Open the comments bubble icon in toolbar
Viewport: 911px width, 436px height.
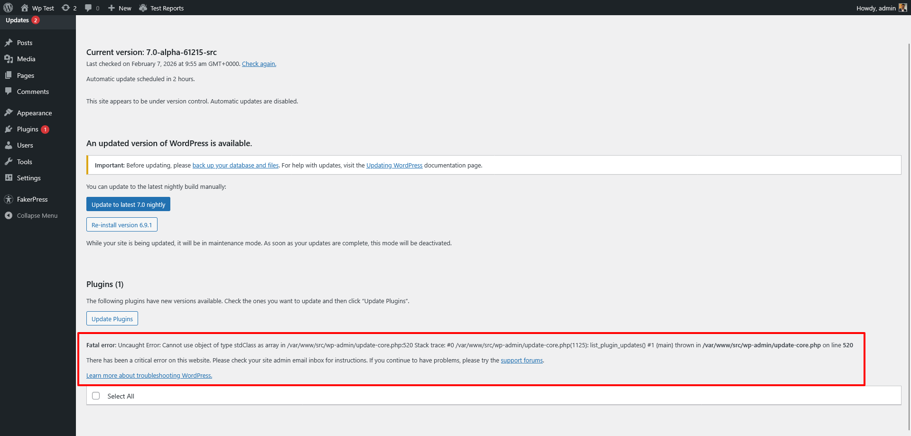point(88,8)
